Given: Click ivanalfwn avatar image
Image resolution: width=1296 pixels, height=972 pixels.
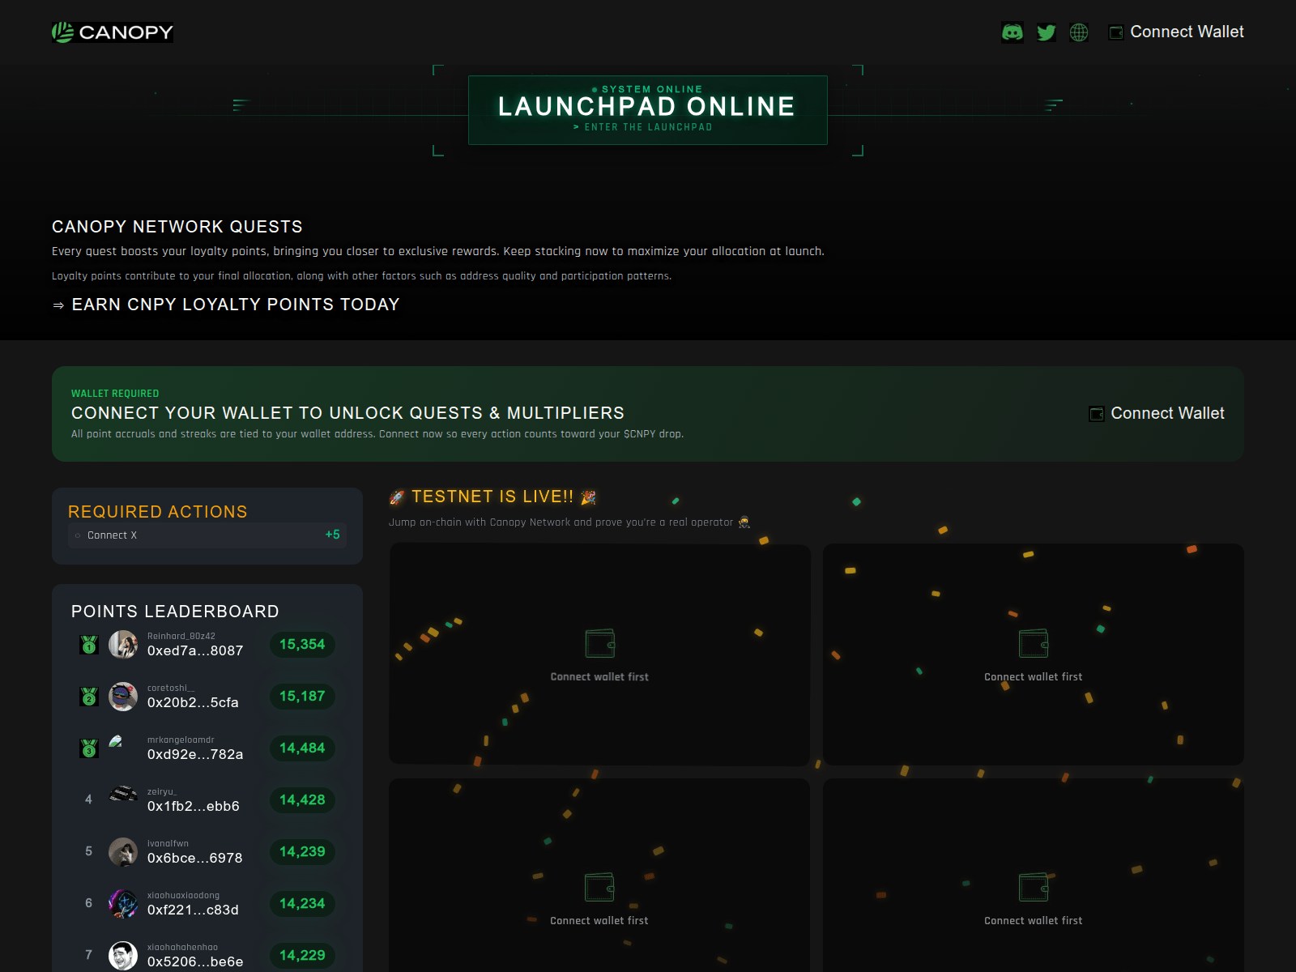Looking at the screenshot, I should [123, 852].
